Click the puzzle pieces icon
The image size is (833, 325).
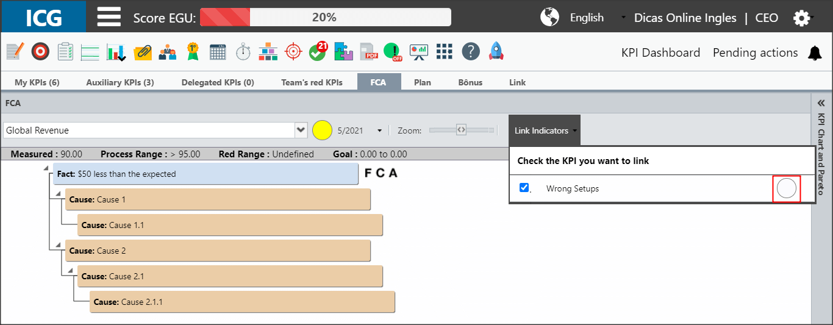click(x=343, y=52)
